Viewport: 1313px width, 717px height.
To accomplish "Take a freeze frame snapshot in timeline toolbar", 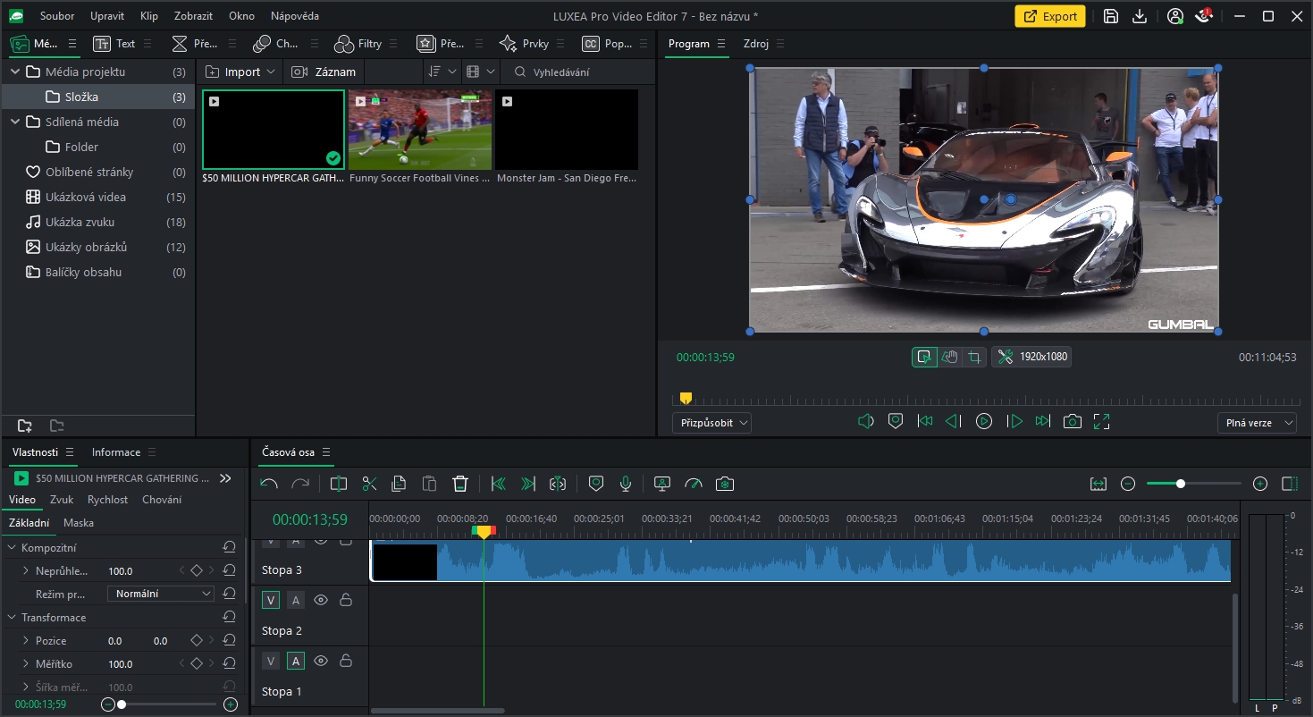I will [x=725, y=484].
